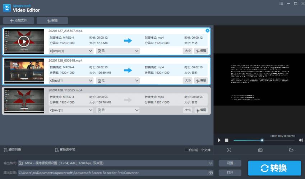Click the fullscreen preview icon
305x179 pixels.
[229, 150]
